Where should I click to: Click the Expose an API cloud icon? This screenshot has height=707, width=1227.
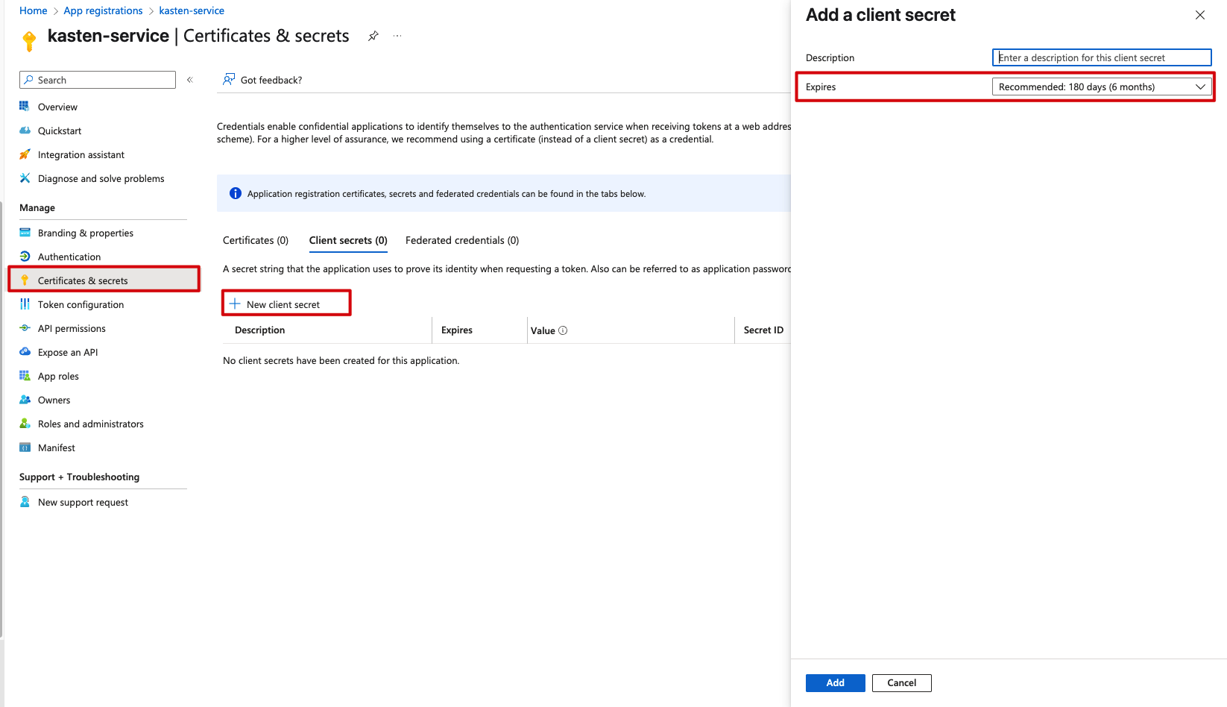(25, 352)
